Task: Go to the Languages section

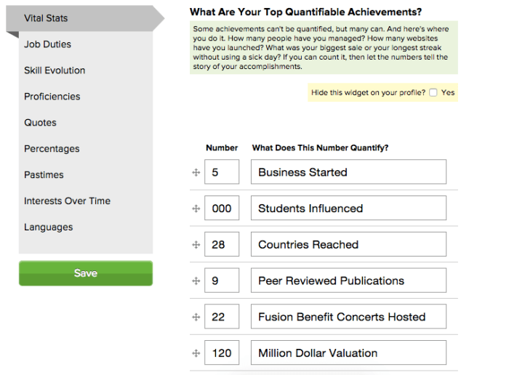Action: pos(48,227)
